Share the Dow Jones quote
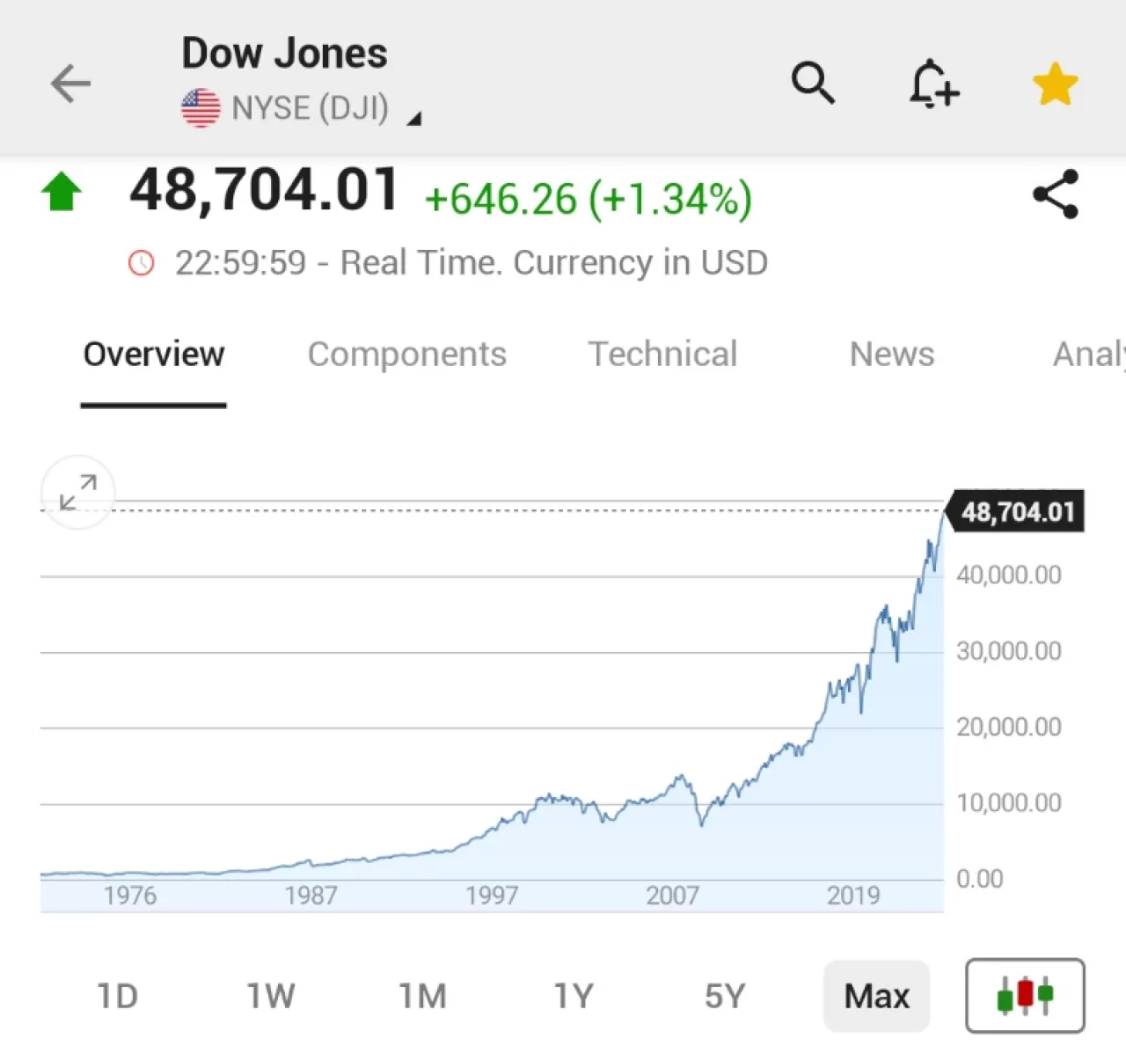This screenshot has height=1061, width=1126. tap(1057, 193)
